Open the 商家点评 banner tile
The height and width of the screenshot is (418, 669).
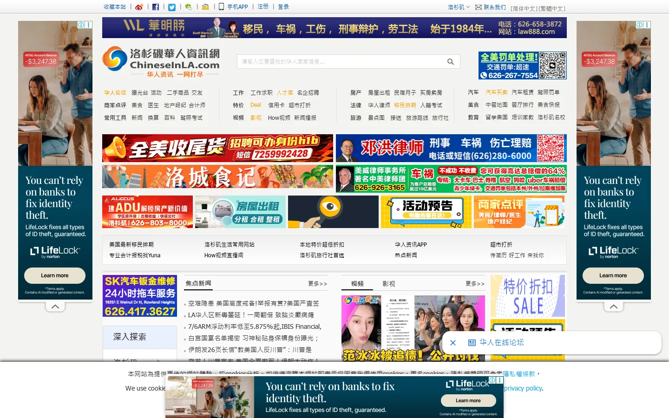519,212
